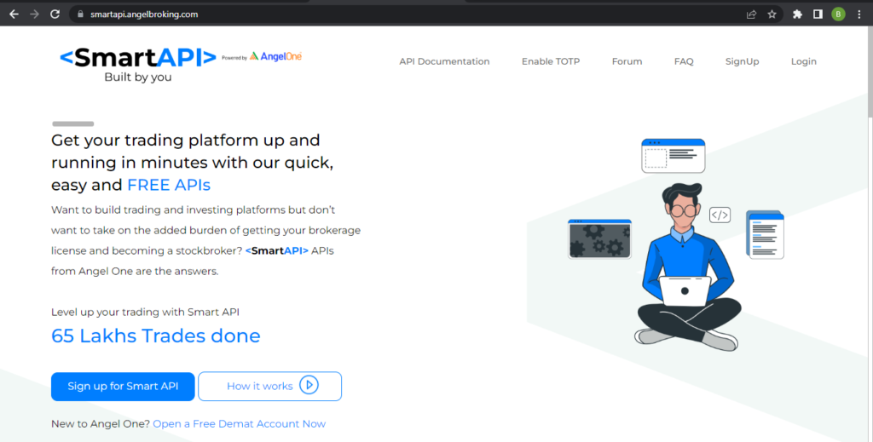Open the green profile avatar B
Screen dimensions: 873x442
click(838, 14)
